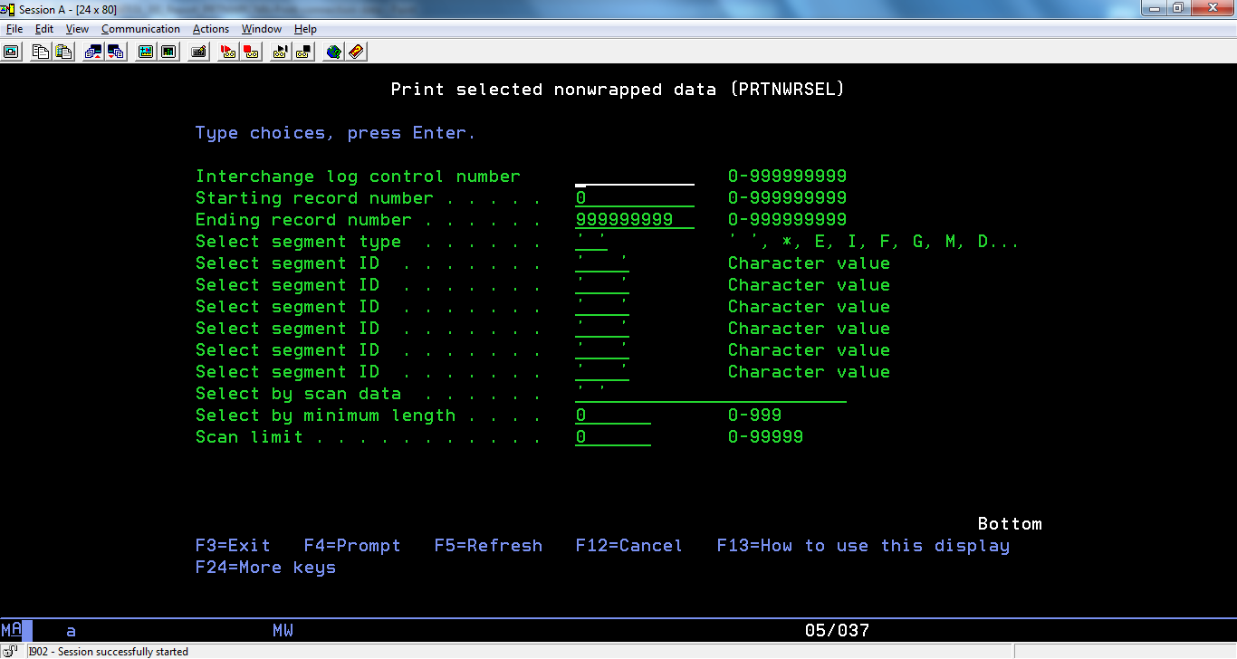Click the Starting record number field

click(x=635, y=198)
